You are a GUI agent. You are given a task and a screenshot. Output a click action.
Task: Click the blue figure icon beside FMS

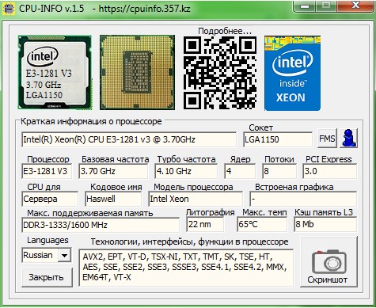coord(349,138)
